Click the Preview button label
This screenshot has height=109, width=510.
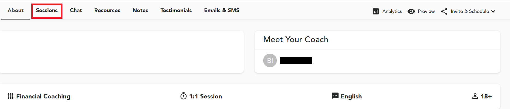[426, 11]
